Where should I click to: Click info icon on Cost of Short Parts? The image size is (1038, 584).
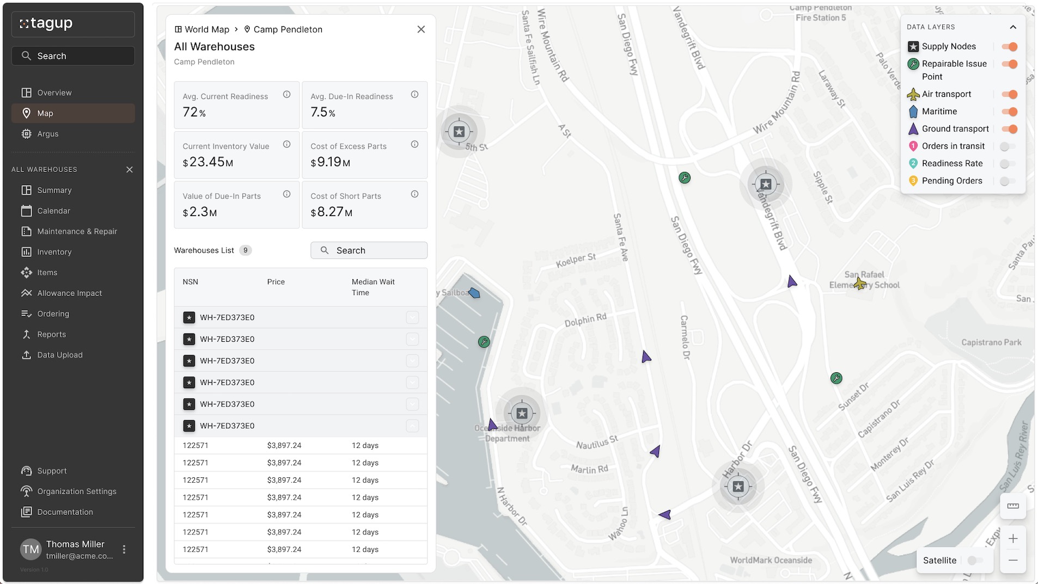pyautogui.click(x=414, y=194)
